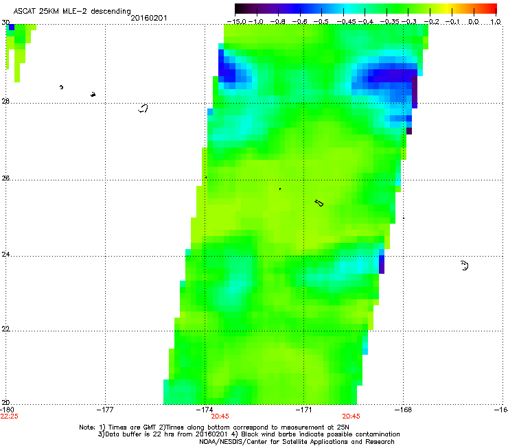Click the -15.0 color scale label

point(237,22)
